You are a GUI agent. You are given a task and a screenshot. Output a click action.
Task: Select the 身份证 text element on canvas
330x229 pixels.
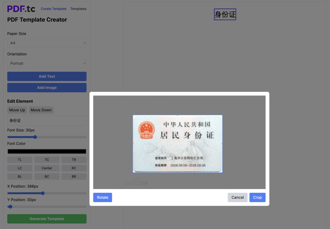(225, 14)
